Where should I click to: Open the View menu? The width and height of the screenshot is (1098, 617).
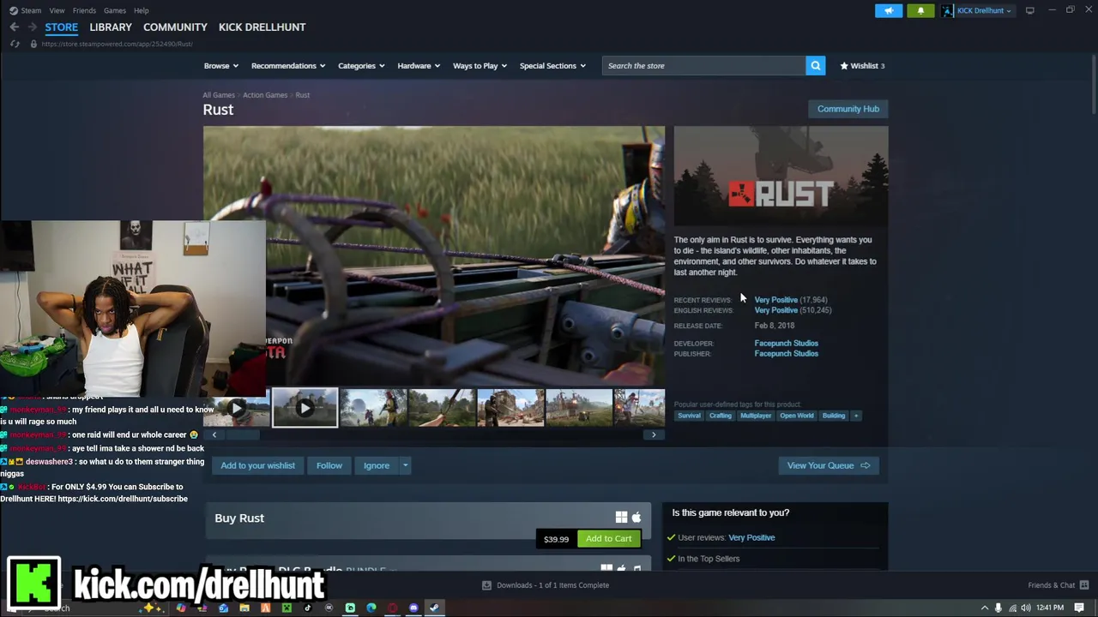57,10
